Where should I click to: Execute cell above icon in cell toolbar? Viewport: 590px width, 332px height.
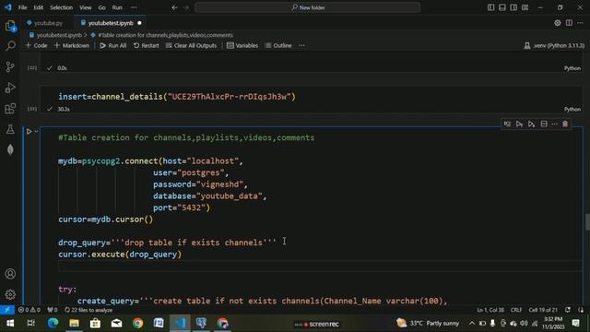(x=519, y=124)
